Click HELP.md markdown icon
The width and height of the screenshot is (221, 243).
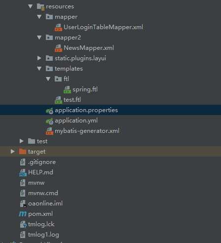click(x=23, y=172)
